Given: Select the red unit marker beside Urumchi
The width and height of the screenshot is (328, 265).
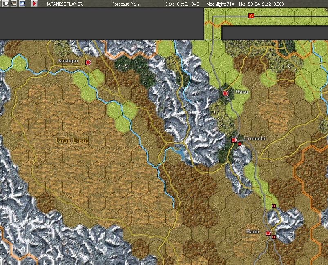Looking at the screenshot, I should [x=239, y=144].
